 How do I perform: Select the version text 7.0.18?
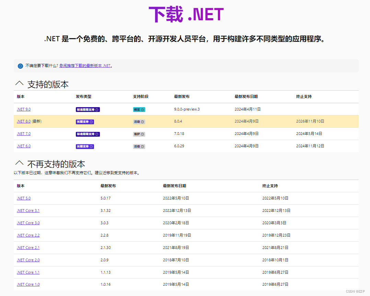(179, 134)
